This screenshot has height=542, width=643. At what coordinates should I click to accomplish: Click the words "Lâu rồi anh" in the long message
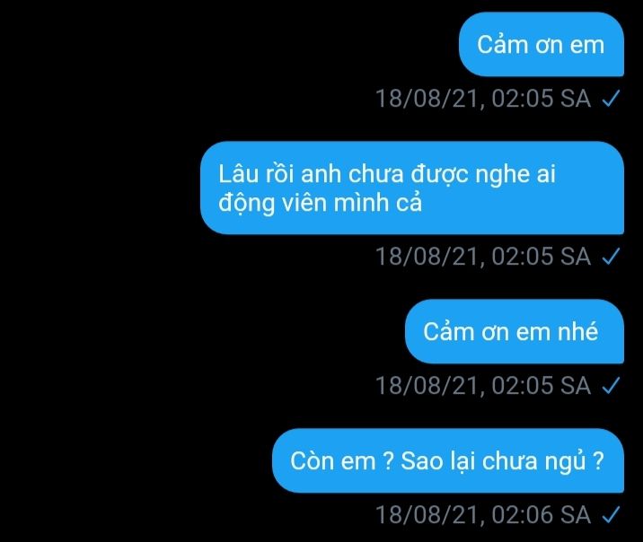point(279,174)
